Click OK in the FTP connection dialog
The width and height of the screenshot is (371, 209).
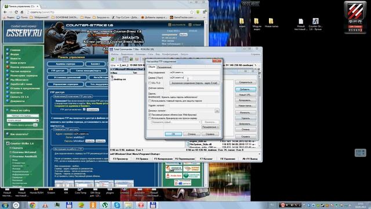(173, 134)
